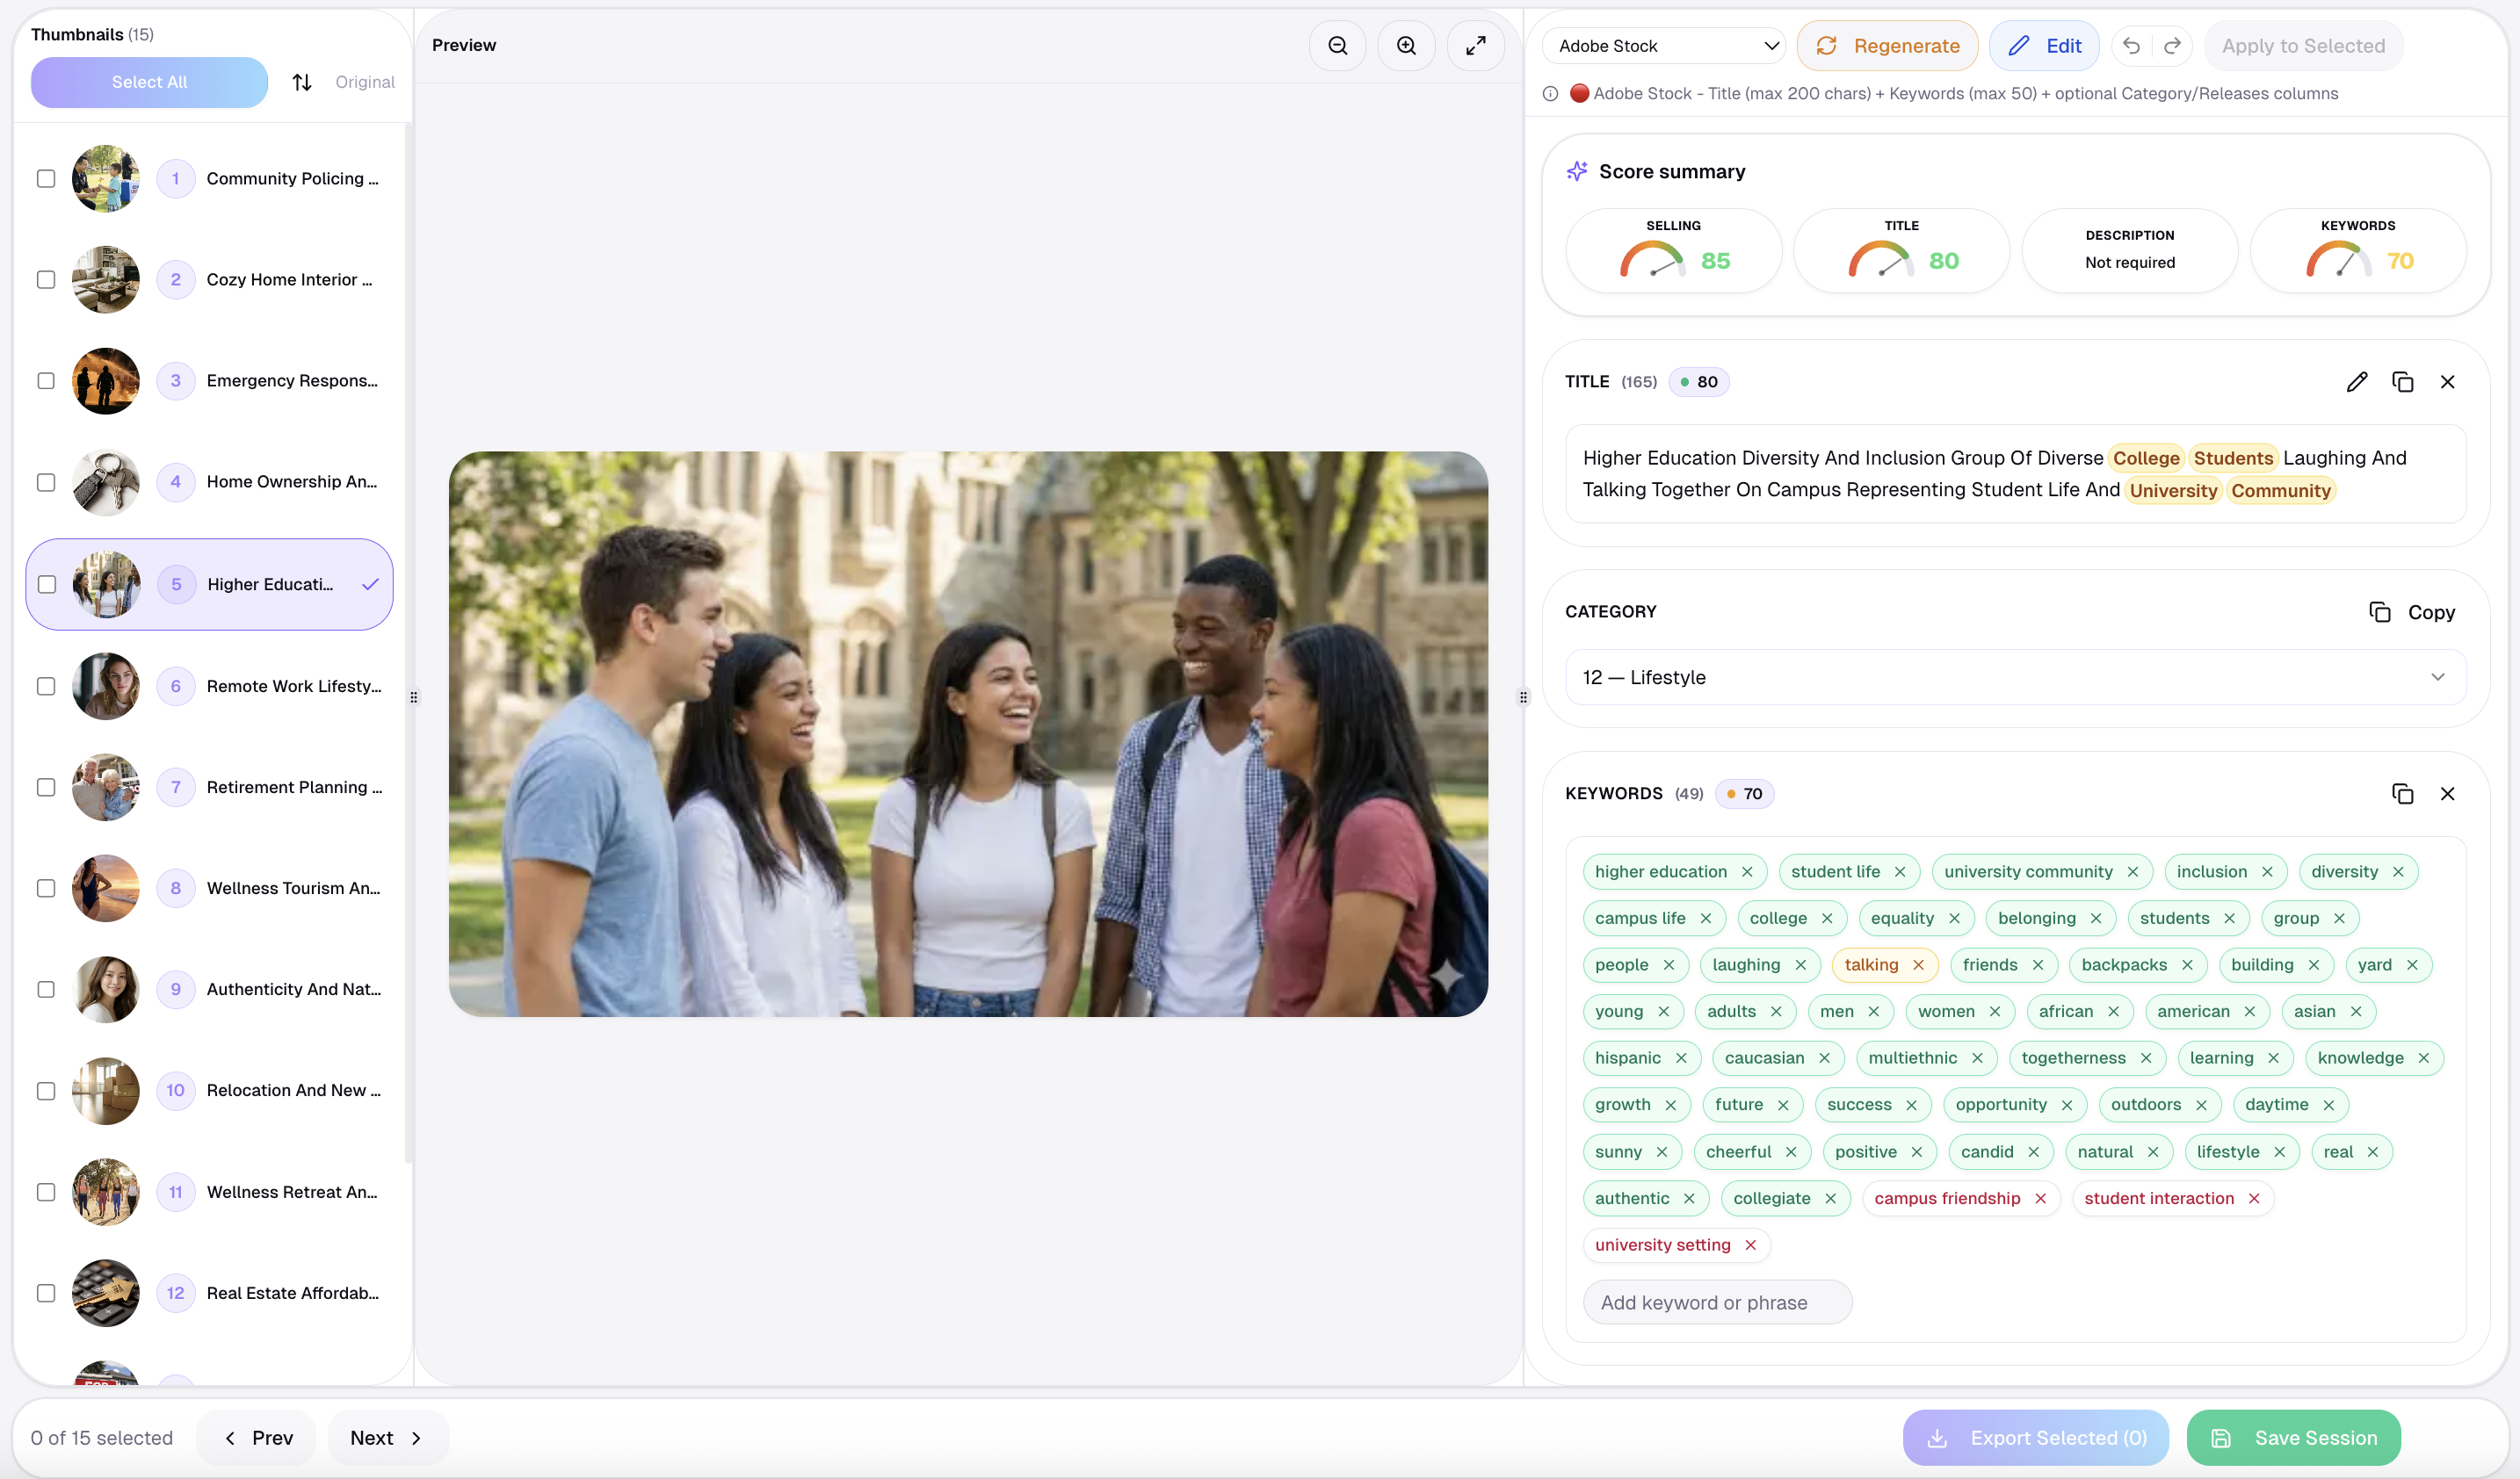
Task: Check the Retirement Planning checkbox
Action: 46,788
